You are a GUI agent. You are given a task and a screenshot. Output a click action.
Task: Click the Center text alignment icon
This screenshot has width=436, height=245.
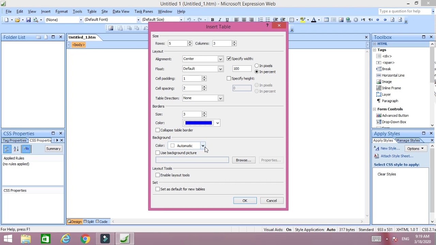244,20
